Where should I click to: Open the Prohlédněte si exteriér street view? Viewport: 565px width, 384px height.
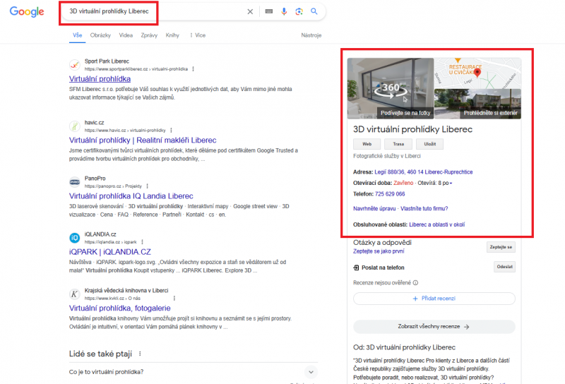pos(478,104)
